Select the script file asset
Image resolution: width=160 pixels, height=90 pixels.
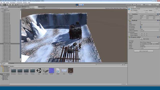pyautogui.click(x=58, y=70)
